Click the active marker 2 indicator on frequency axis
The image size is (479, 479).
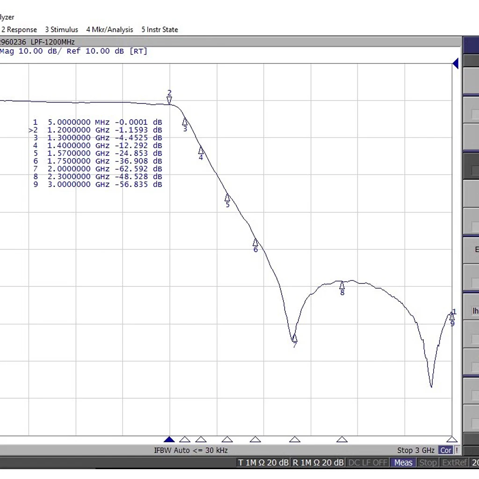click(169, 439)
